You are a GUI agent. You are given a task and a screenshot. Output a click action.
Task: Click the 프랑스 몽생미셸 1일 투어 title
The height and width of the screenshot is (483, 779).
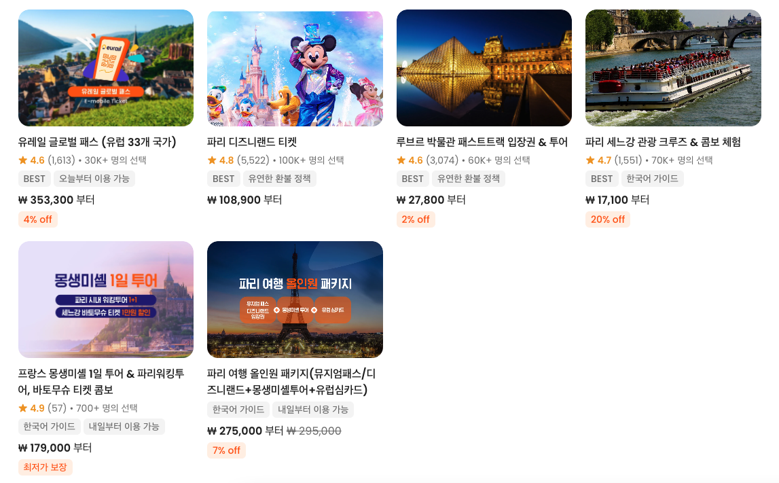click(101, 382)
